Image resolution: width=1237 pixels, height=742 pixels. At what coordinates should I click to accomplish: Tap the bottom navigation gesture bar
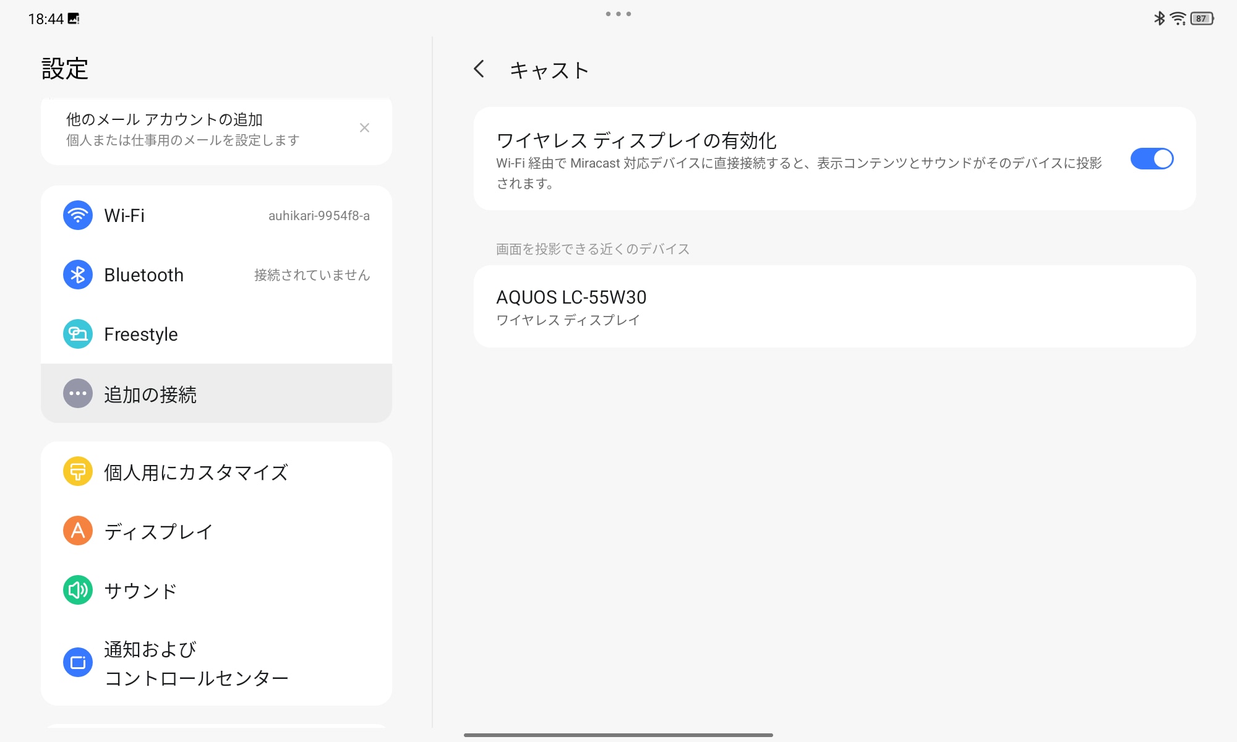tap(618, 735)
